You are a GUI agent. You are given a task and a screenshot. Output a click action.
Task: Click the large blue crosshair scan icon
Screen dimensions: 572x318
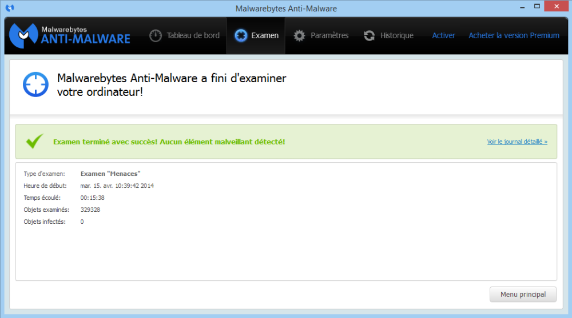[x=35, y=84]
